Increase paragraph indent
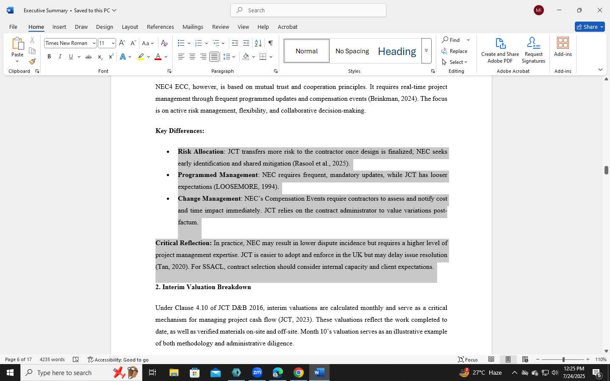This screenshot has width=610, height=381. click(246, 43)
